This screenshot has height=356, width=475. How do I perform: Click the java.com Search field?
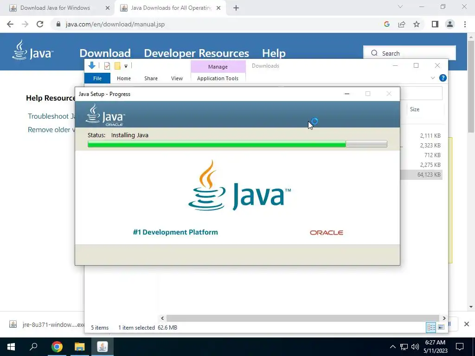(410, 53)
